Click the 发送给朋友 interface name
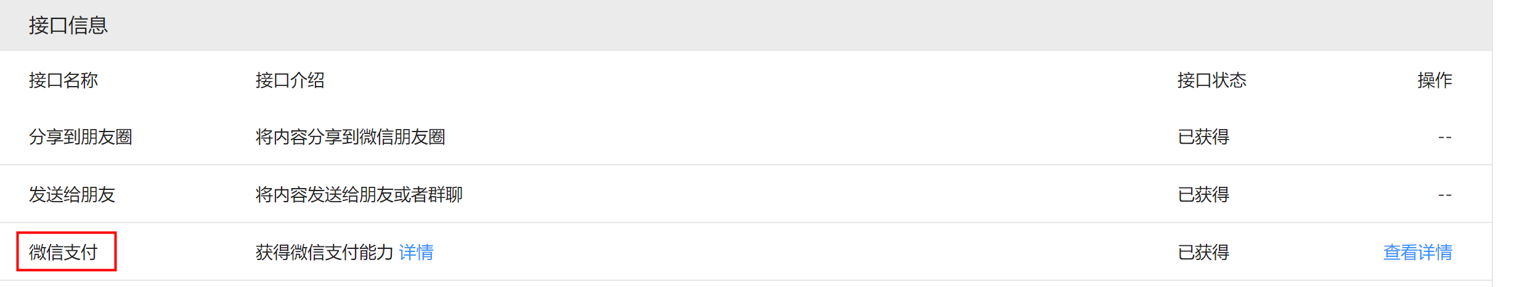Screen dimensions: 1522x287 72,194
